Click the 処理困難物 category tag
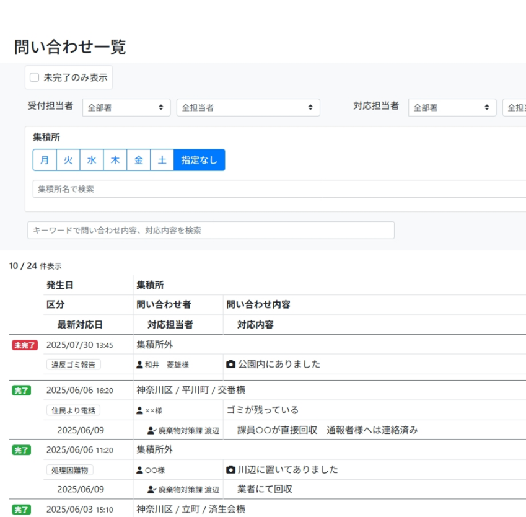 pos(70,470)
